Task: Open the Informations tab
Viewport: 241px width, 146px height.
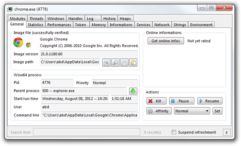Action: [121, 24]
